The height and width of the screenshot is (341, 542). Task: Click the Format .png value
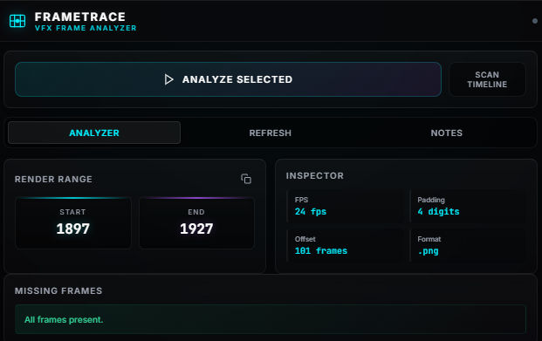click(428, 251)
